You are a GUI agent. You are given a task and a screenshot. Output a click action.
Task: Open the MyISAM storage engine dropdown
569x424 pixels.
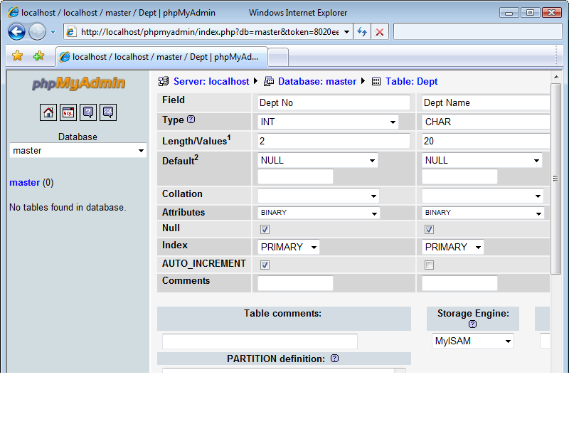(472, 341)
